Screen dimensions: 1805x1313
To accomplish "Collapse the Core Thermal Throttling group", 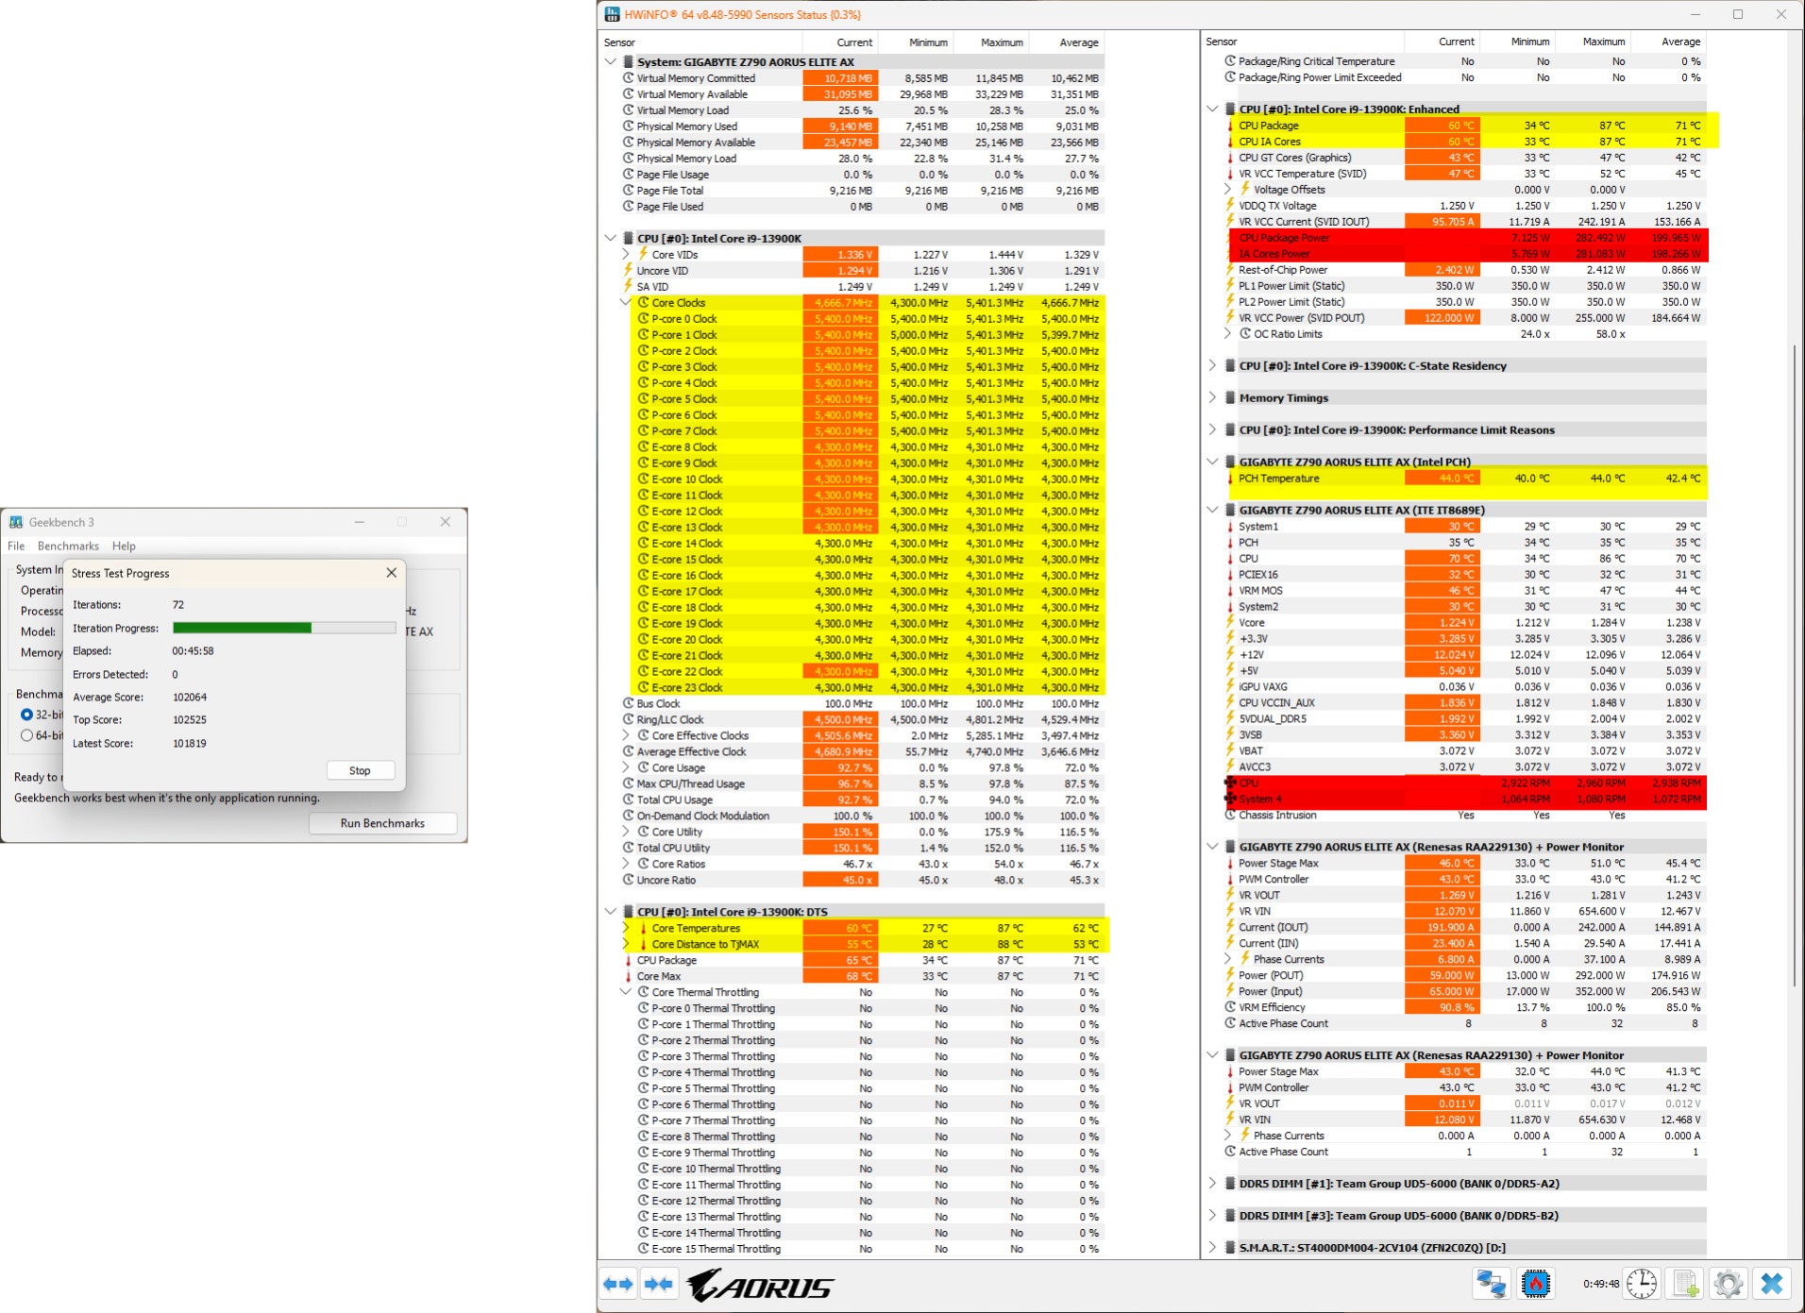I will pyautogui.click(x=626, y=992).
